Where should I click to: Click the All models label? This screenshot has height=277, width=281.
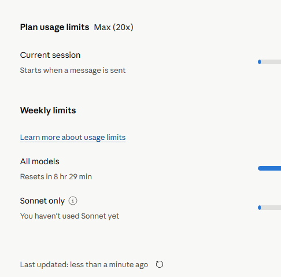(x=40, y=161)
